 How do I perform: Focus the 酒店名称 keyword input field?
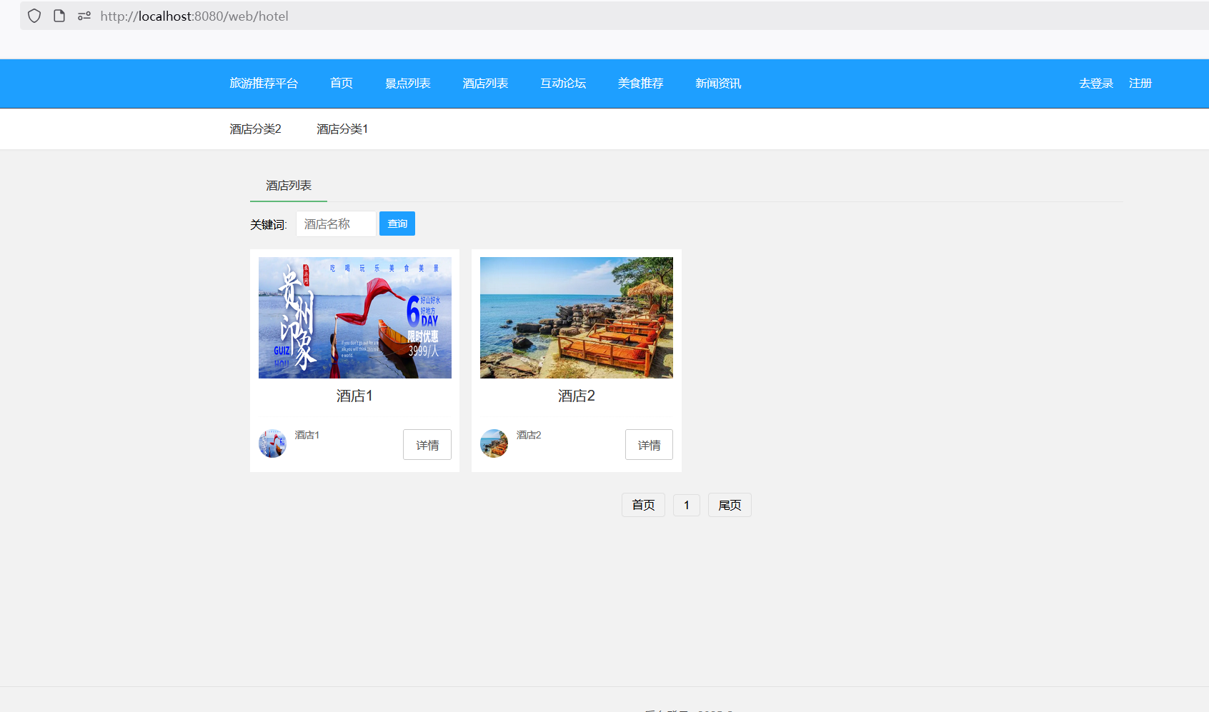click(336, 224)
